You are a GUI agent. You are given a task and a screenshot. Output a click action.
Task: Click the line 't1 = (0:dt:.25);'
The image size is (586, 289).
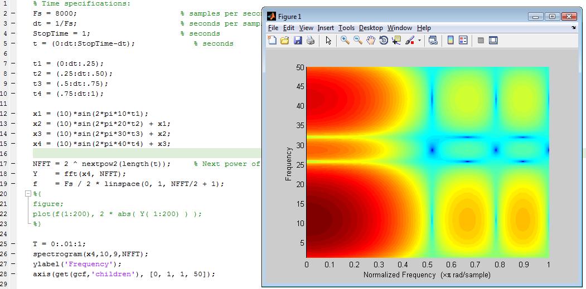pyautogui.click(x=68, y=63)
